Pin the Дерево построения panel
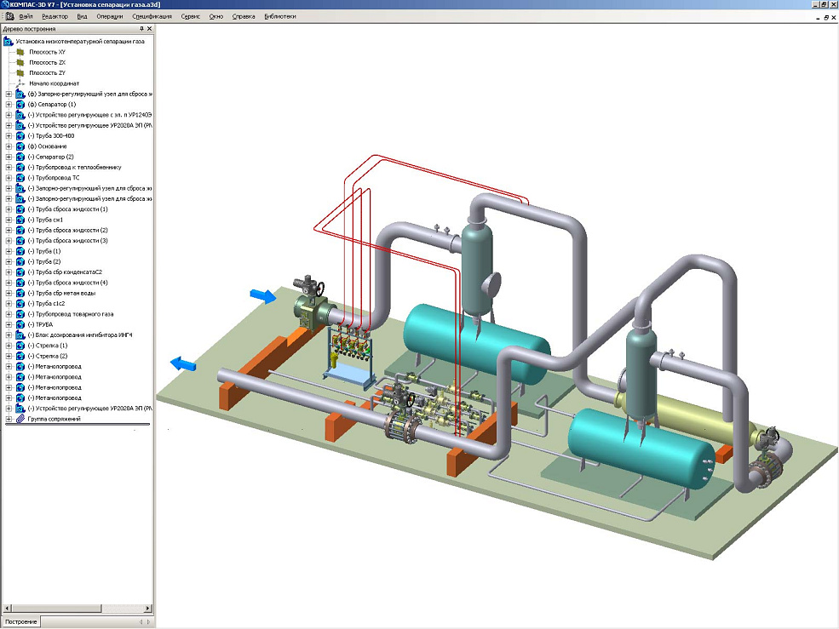 click(x=141, y=29)
